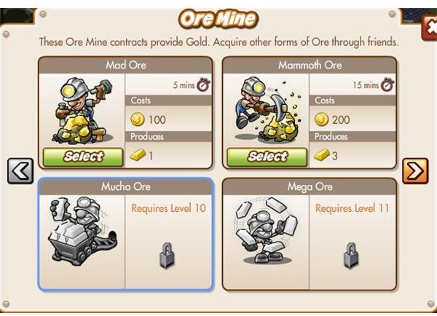Go to the next page with orange arrow

coord(415,171)
